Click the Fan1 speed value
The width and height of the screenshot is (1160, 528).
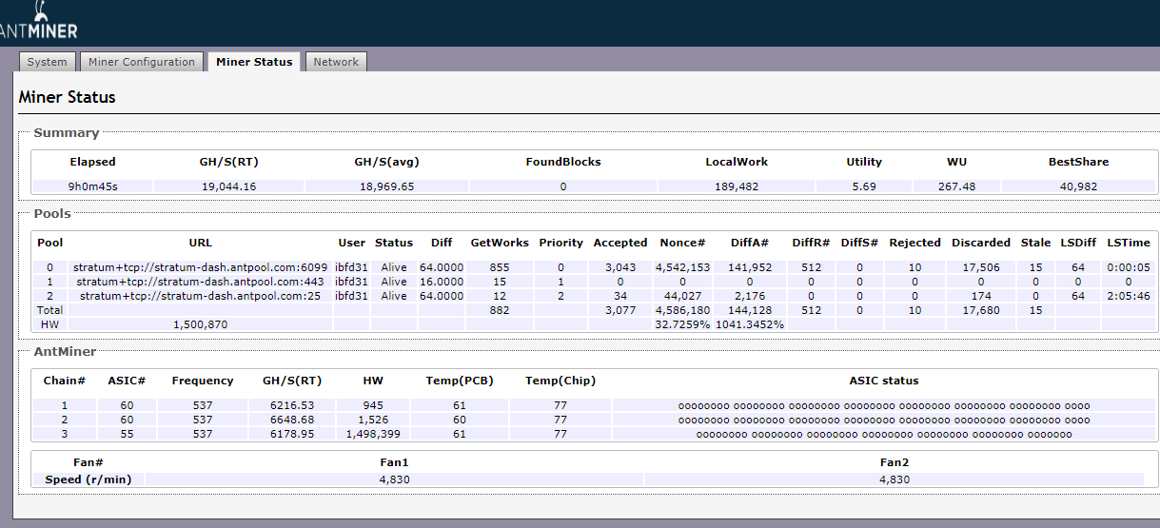tap(394, 479)
